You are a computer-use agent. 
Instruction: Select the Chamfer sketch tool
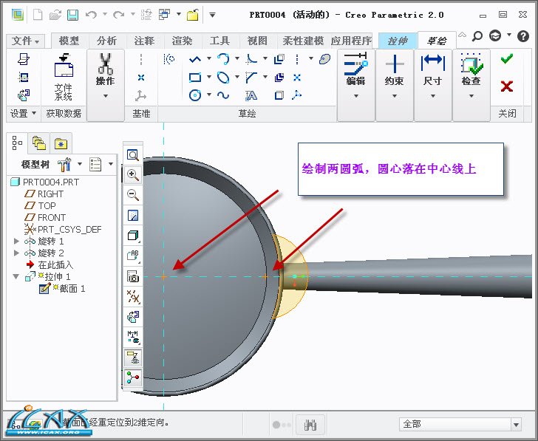tap(251, 78)
